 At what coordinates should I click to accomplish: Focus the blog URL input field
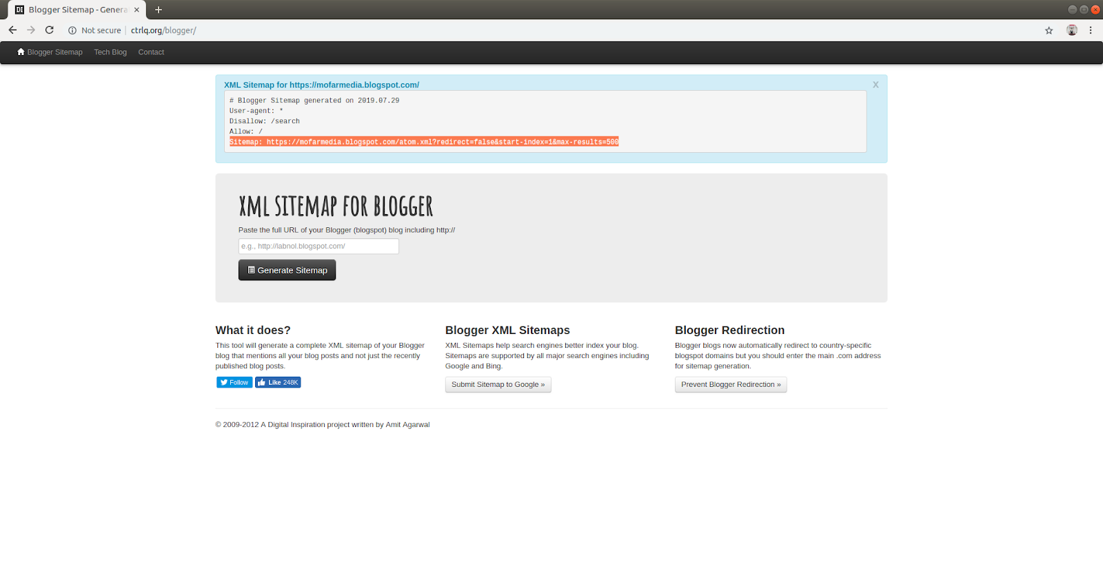pyautogui.click(x=318, y=246)
